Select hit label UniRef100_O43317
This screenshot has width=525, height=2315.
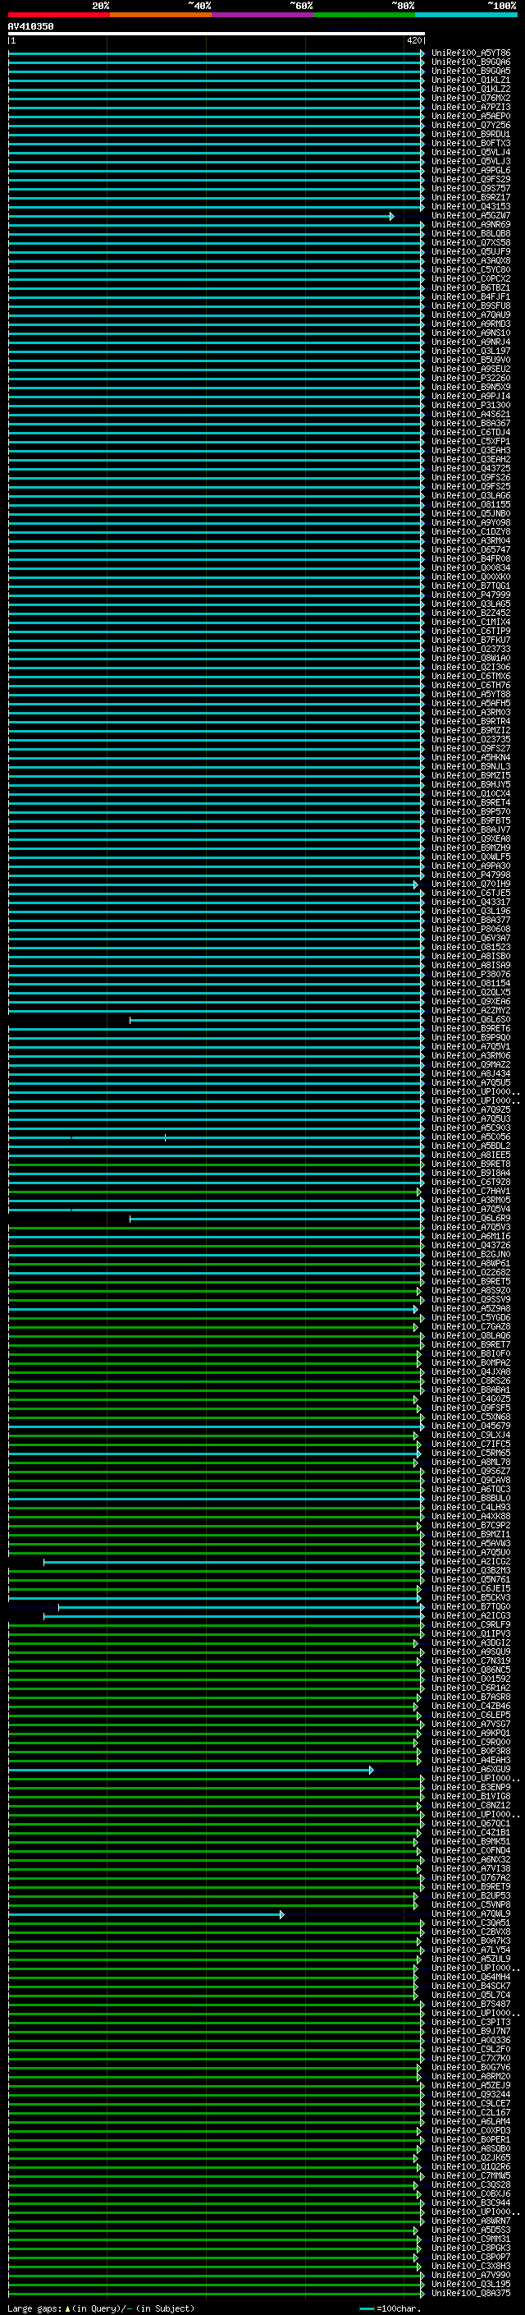point(471,903)
